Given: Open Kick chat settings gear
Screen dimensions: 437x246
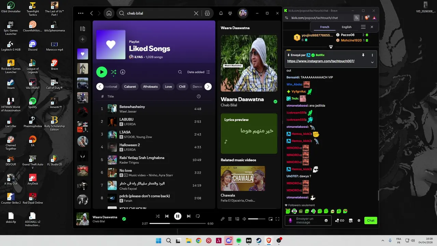Looking at the screenshot, I should (359, 220).
